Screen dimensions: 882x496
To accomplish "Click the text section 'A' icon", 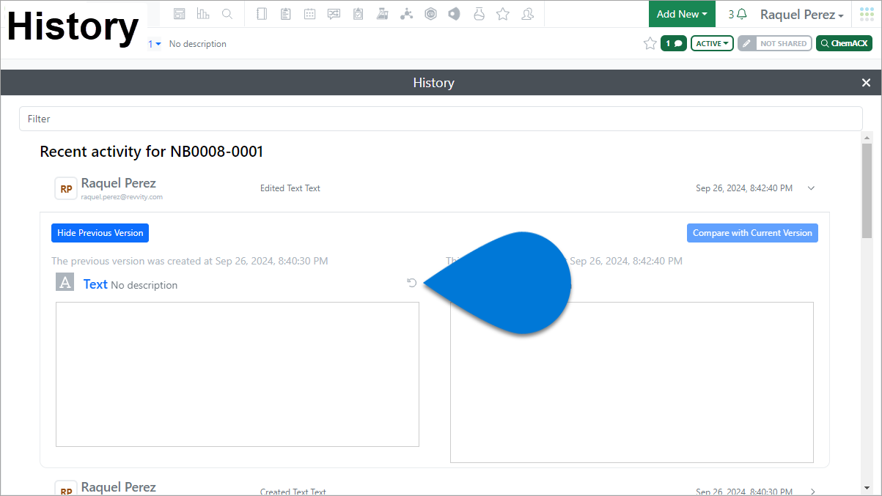I will [x=65, y=282].
